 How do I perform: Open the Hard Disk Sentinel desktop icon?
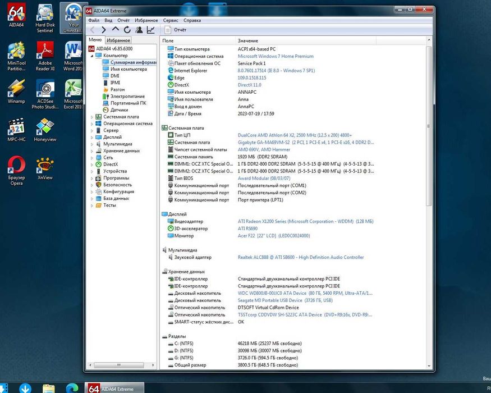click(x=45, y=17)
